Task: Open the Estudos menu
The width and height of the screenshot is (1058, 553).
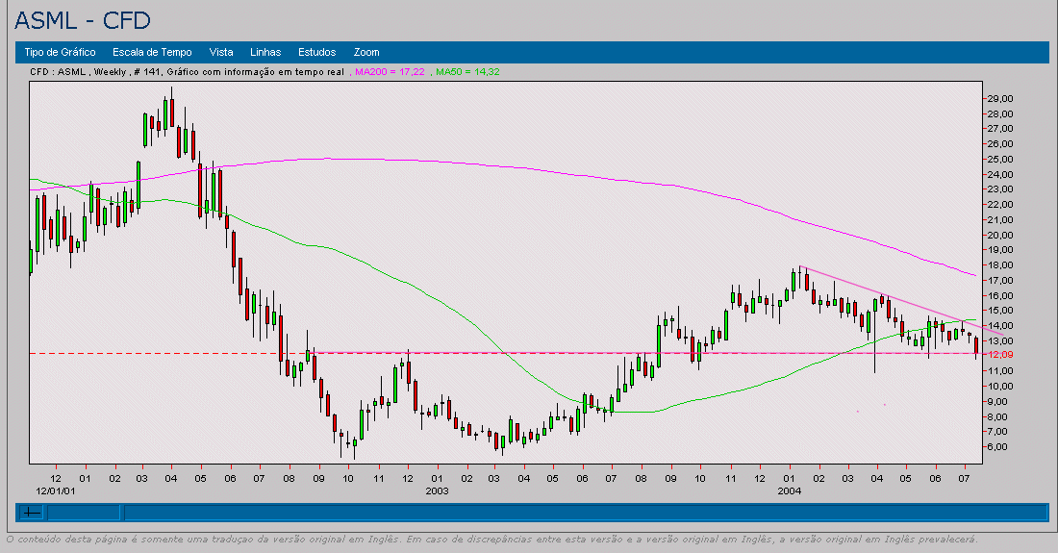Action: click(x=317, y=52)
